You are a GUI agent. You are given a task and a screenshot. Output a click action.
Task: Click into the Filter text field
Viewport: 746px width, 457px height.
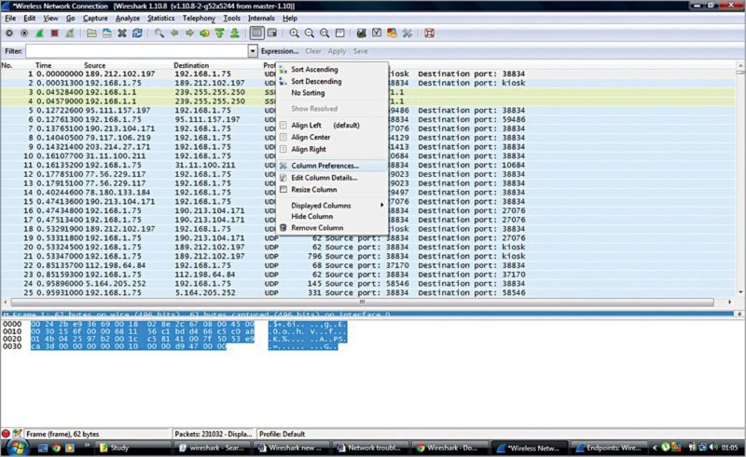tap(135, 51)
